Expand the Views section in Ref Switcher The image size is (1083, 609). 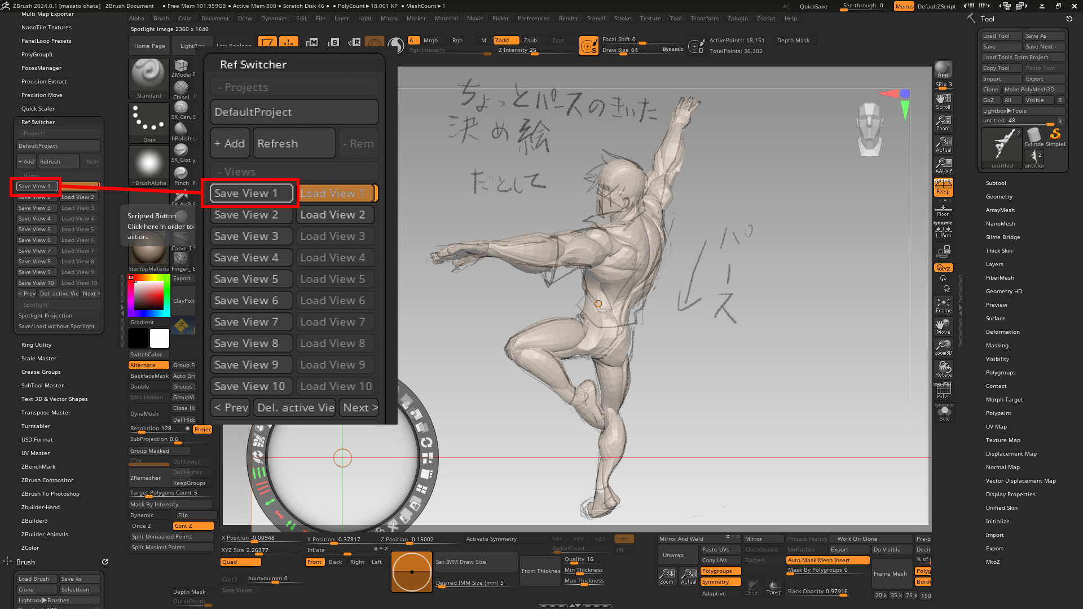294,171
